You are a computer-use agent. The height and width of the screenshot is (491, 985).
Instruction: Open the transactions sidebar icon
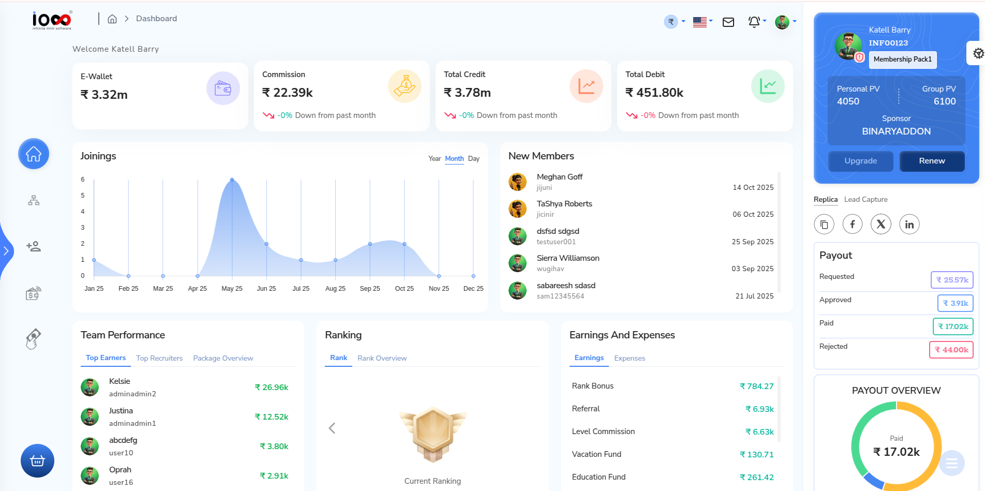coord(33,293)
